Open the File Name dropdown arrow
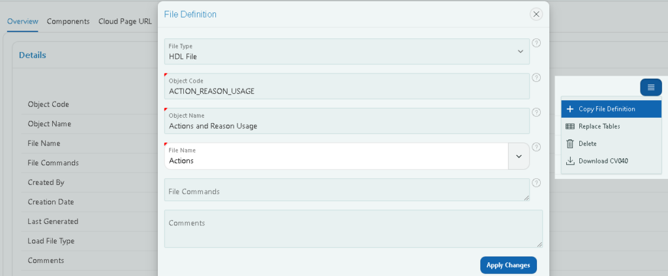Viewport: 668px width, 276px height. pyautogui.click(x=519, y=156)
